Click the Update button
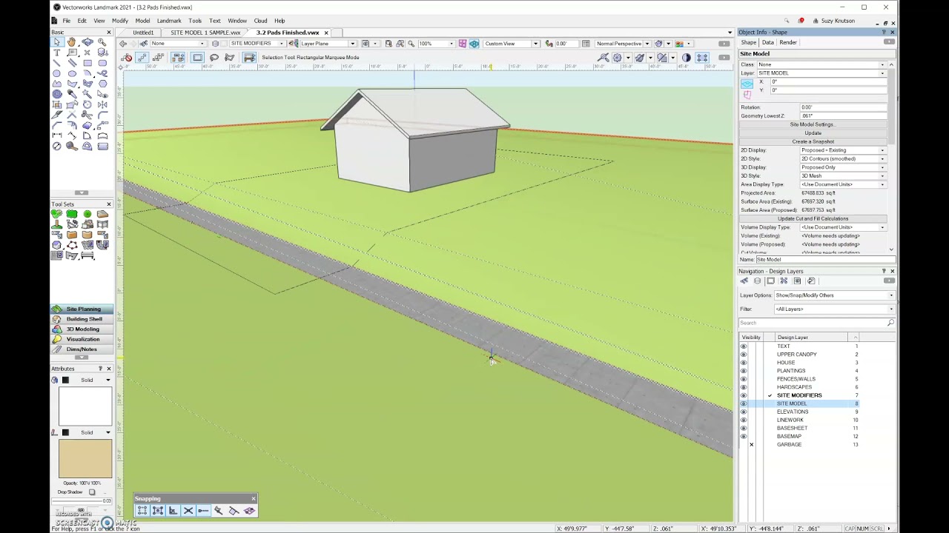Image resolution: width=949 pixels, height=533 pixels. (x=813, y=133)
